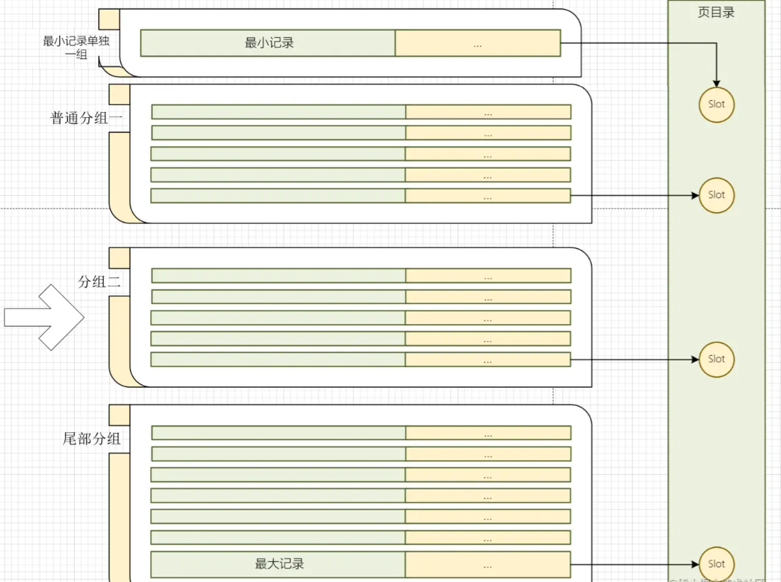Select the Slot circle linked to 普通分组一
This screenshot has width=781, height=582.
pyautogui.click(x=716, y=195)
